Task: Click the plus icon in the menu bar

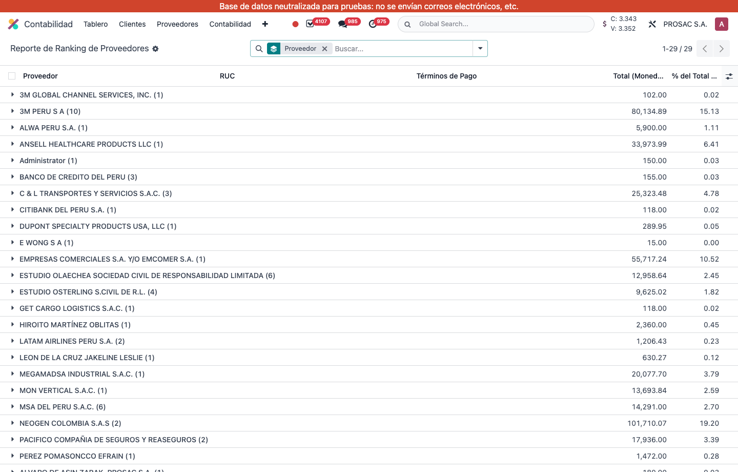Action: tap(265, 24)
